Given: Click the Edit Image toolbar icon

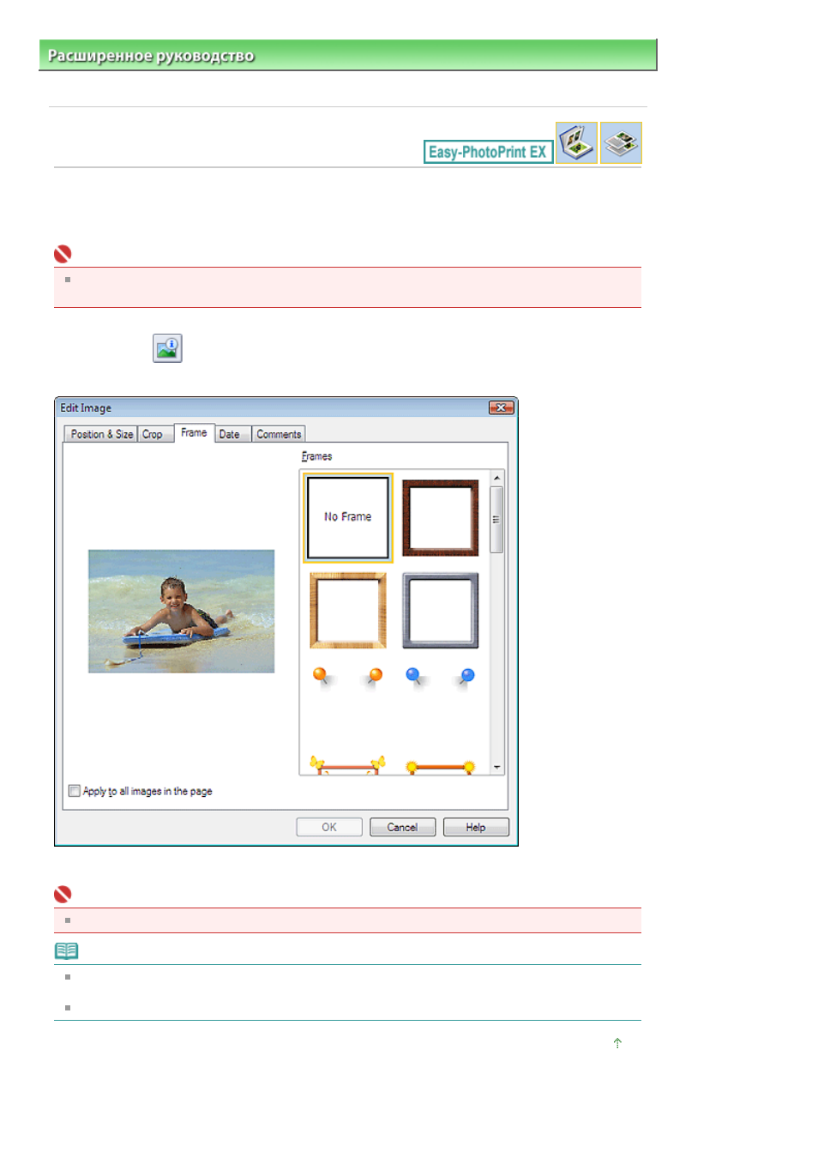Looking at the screenshot, I should coord(167,348).
